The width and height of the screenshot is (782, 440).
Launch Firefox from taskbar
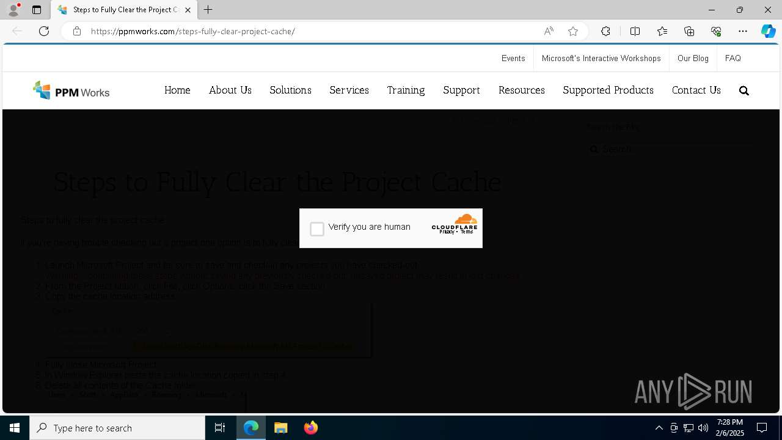(311, 428)
